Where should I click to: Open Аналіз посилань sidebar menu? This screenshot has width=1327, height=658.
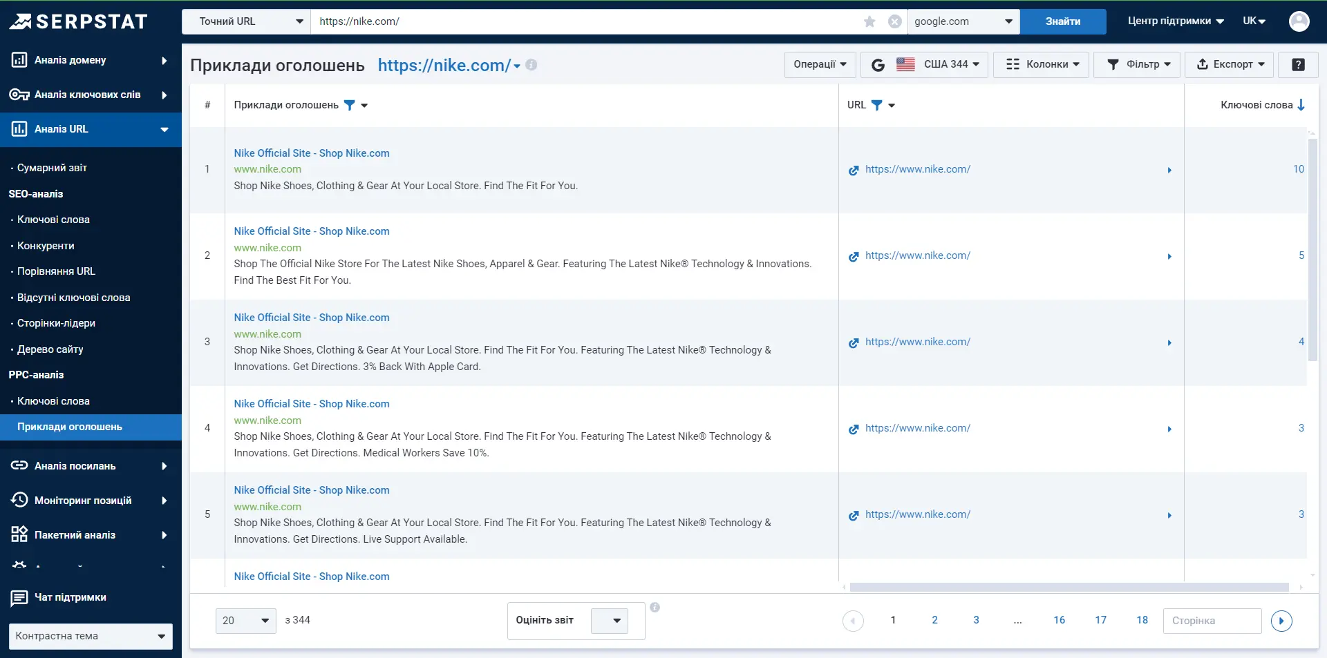(91, 466)
